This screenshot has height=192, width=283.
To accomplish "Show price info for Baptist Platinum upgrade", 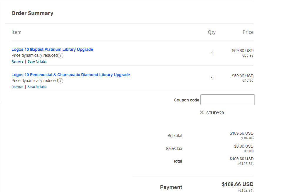I will (61, 56).
